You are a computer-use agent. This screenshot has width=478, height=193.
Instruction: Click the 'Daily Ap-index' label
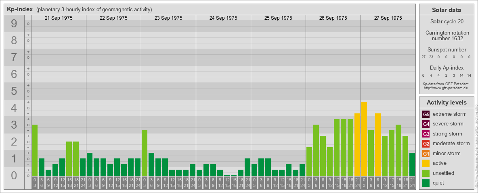point(447,68)
